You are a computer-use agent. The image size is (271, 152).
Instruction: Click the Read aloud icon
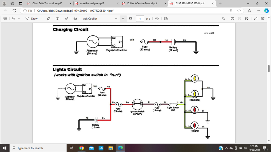pyautogui.click(x=66, y=19)
